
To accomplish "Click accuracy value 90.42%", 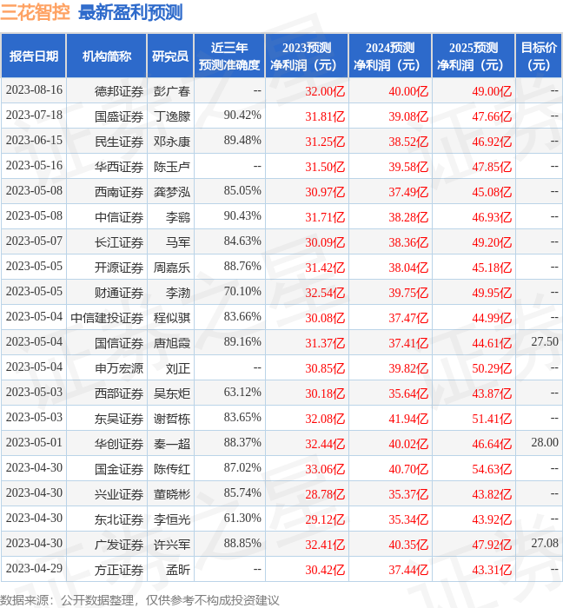I will pyautogui.click(x=242, y=116).
